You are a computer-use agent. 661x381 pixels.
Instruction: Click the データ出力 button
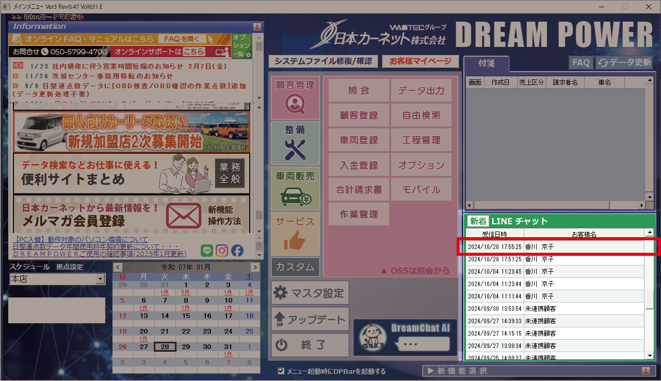(x=421, y=91)
